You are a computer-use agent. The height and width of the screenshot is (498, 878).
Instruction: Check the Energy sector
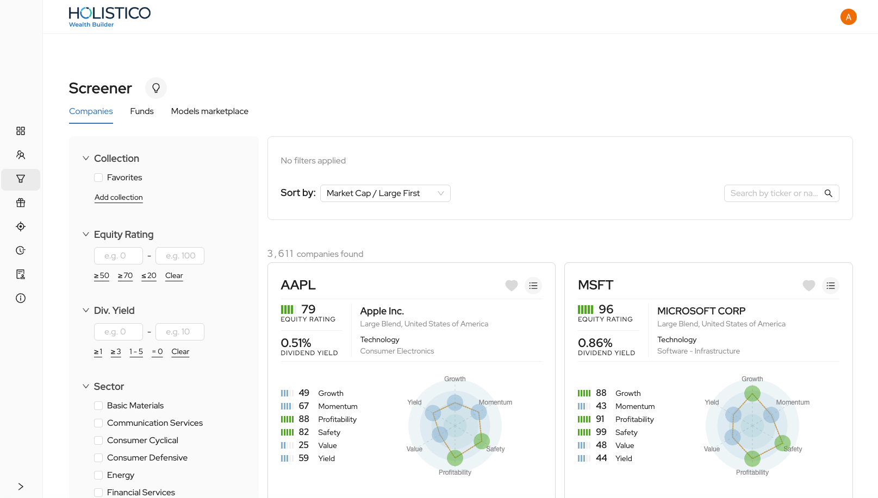[x=98, y=475]
